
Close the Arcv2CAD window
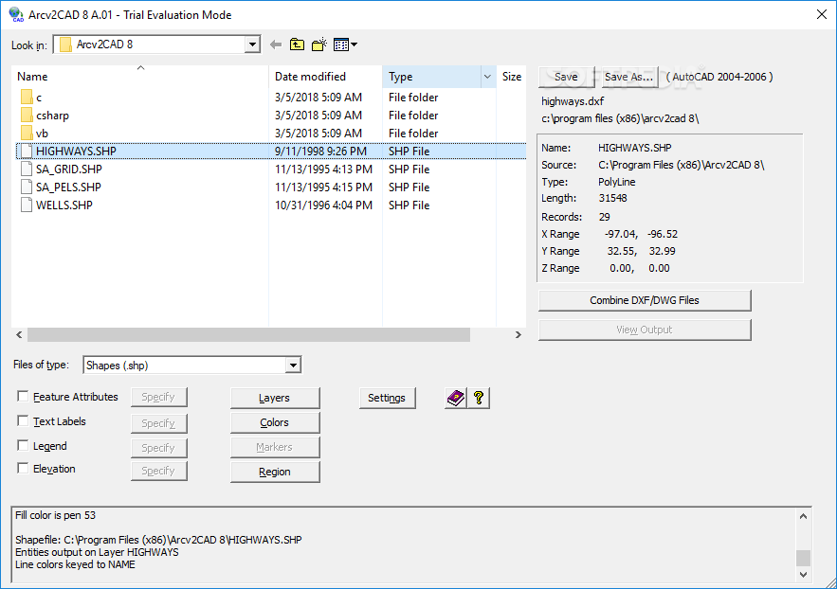822,14
